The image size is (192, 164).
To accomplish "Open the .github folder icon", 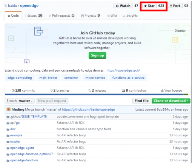I will pyautogui.click(x=8, y=117).
